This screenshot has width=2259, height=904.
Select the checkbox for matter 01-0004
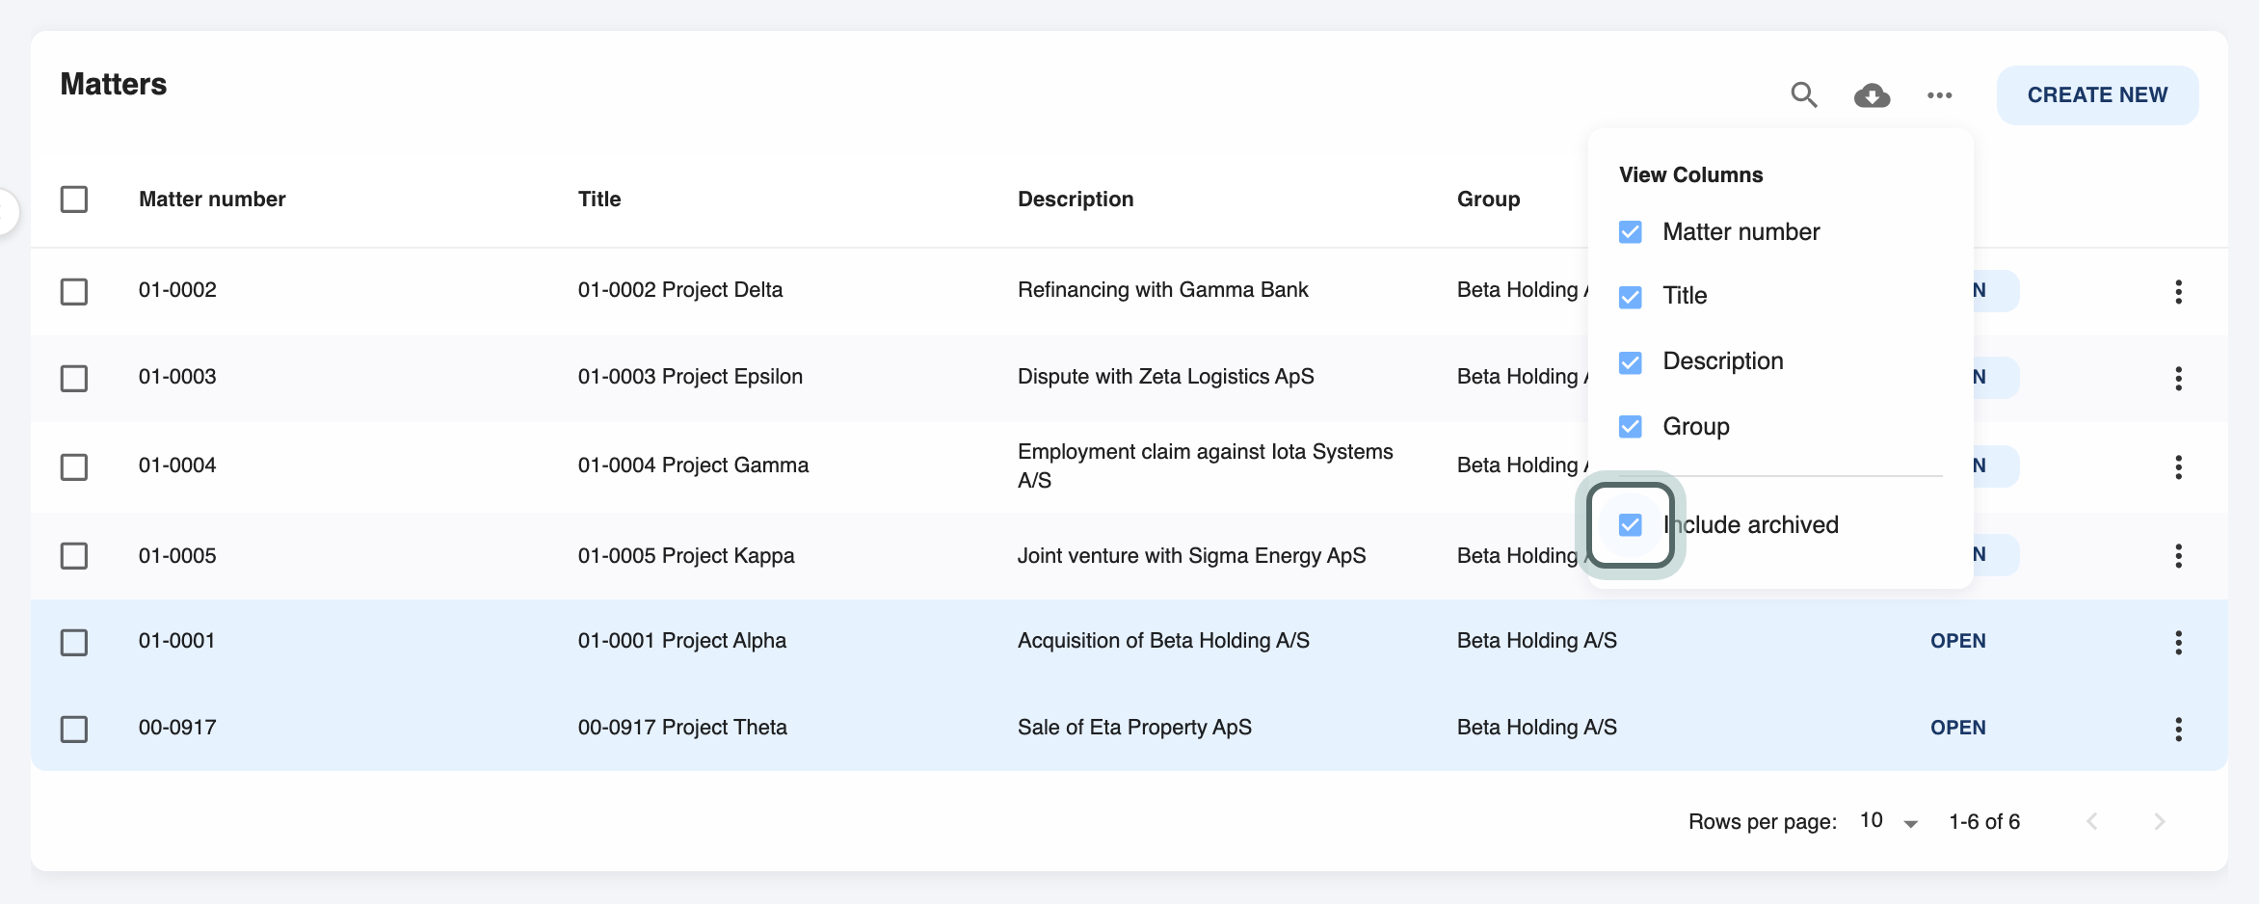[x=74, y=466]
